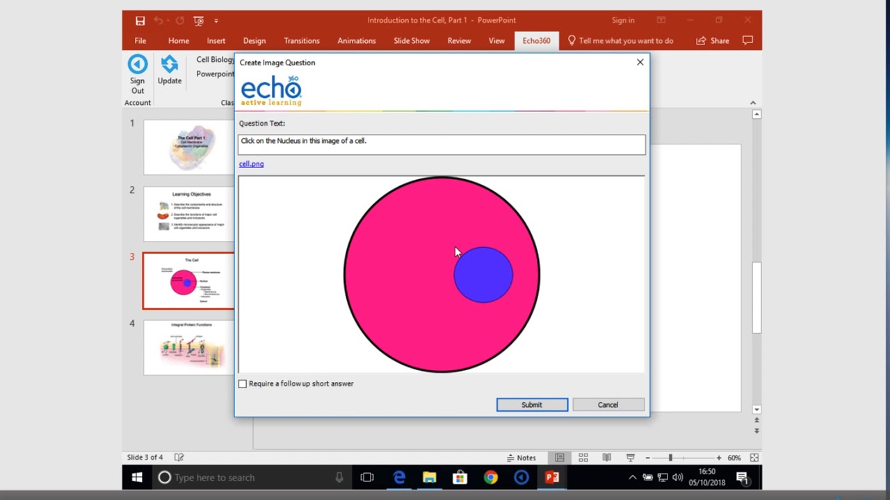Screen dimensions: 890x500
Task: Toggle the Notes pane in the status bar
Action: tap(521, 458)
